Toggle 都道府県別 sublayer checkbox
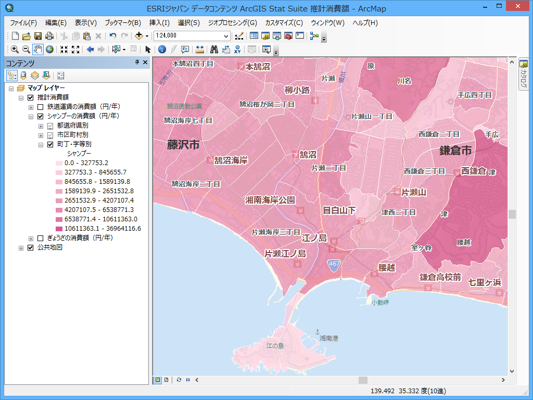 pos(50,126)
